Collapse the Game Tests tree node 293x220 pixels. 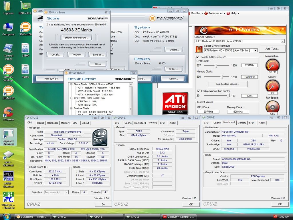coord(71,85)
